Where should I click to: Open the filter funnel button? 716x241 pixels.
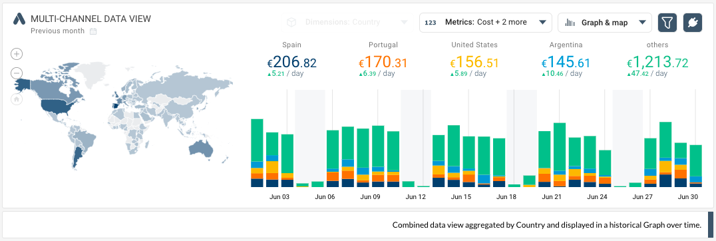click(667, 23)
